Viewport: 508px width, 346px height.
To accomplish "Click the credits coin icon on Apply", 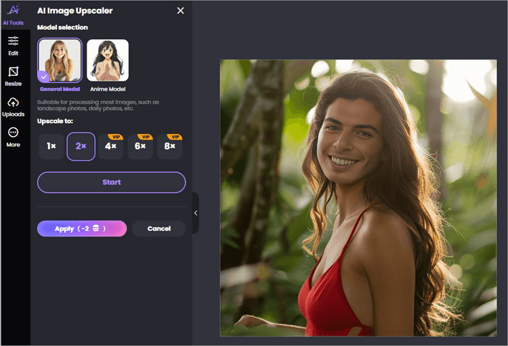I will coord(96,229).
